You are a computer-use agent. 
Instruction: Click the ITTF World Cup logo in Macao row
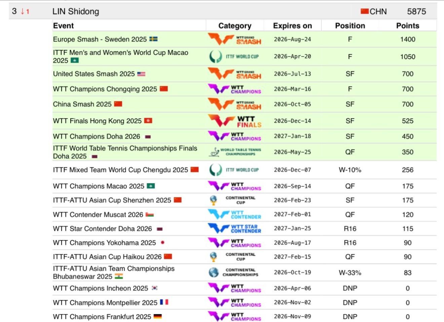[234, 56]
